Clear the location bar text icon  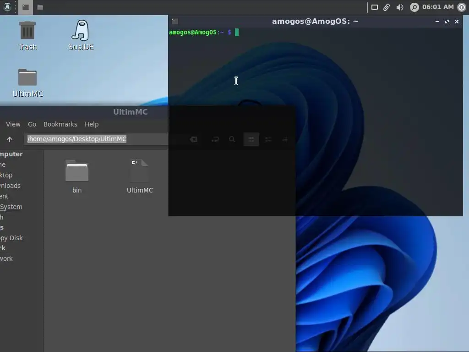(x=194, y=139)
